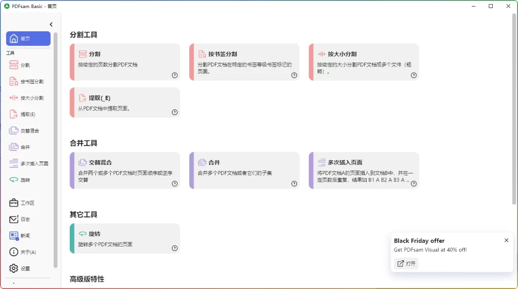Collapse the sidebar with the chevron arrow
518x289 pixels.
tap(51, 24)
